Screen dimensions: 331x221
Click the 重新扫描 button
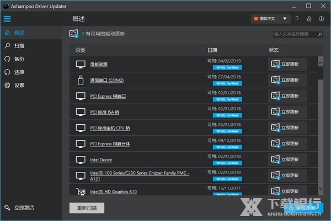87,208
